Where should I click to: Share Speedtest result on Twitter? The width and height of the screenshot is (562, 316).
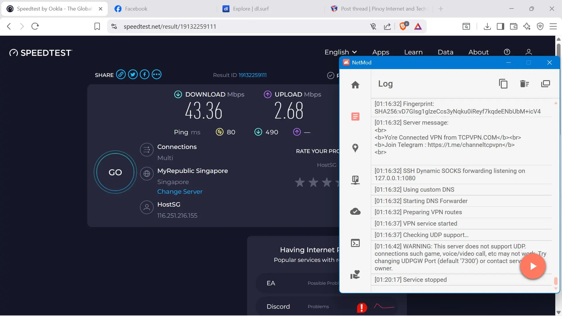(133, 75)
